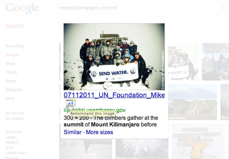Filter images by Large size

tap(11, 137)
